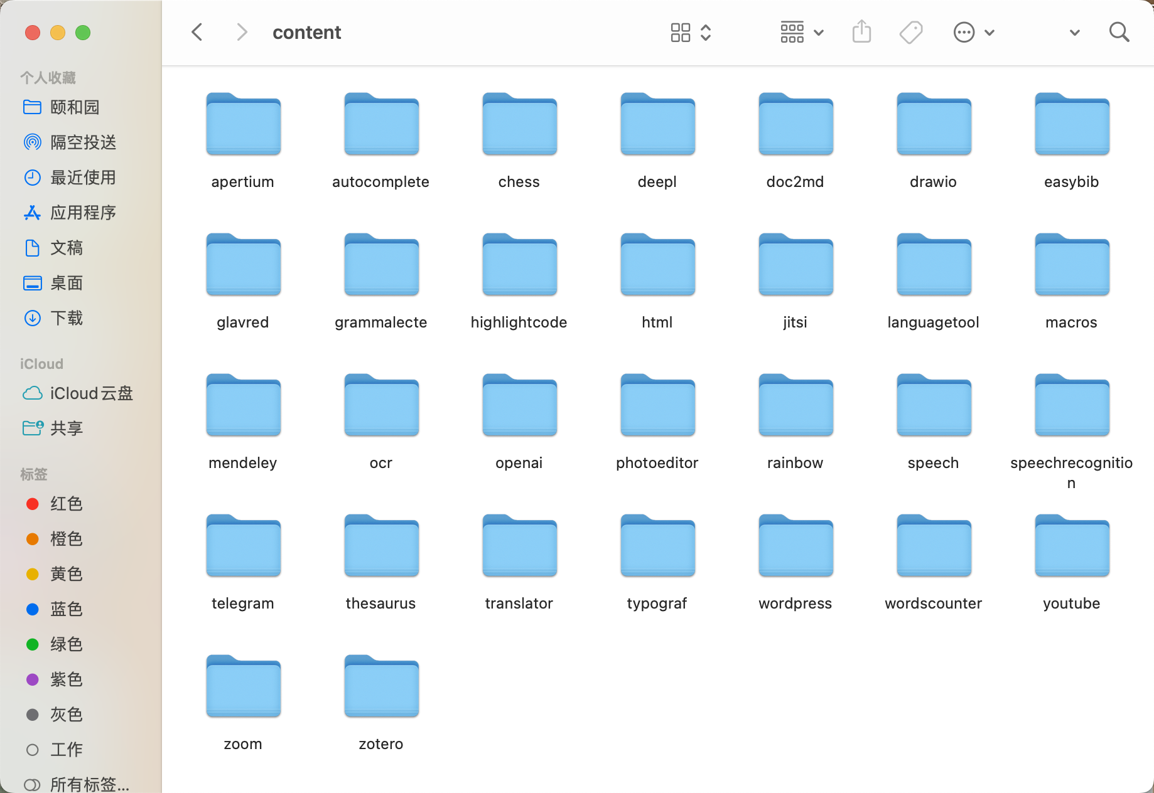Switch view using the icon grid button
Image resolution: width=1154 pixels, height=793 pixels.
[x=690, y=32]
